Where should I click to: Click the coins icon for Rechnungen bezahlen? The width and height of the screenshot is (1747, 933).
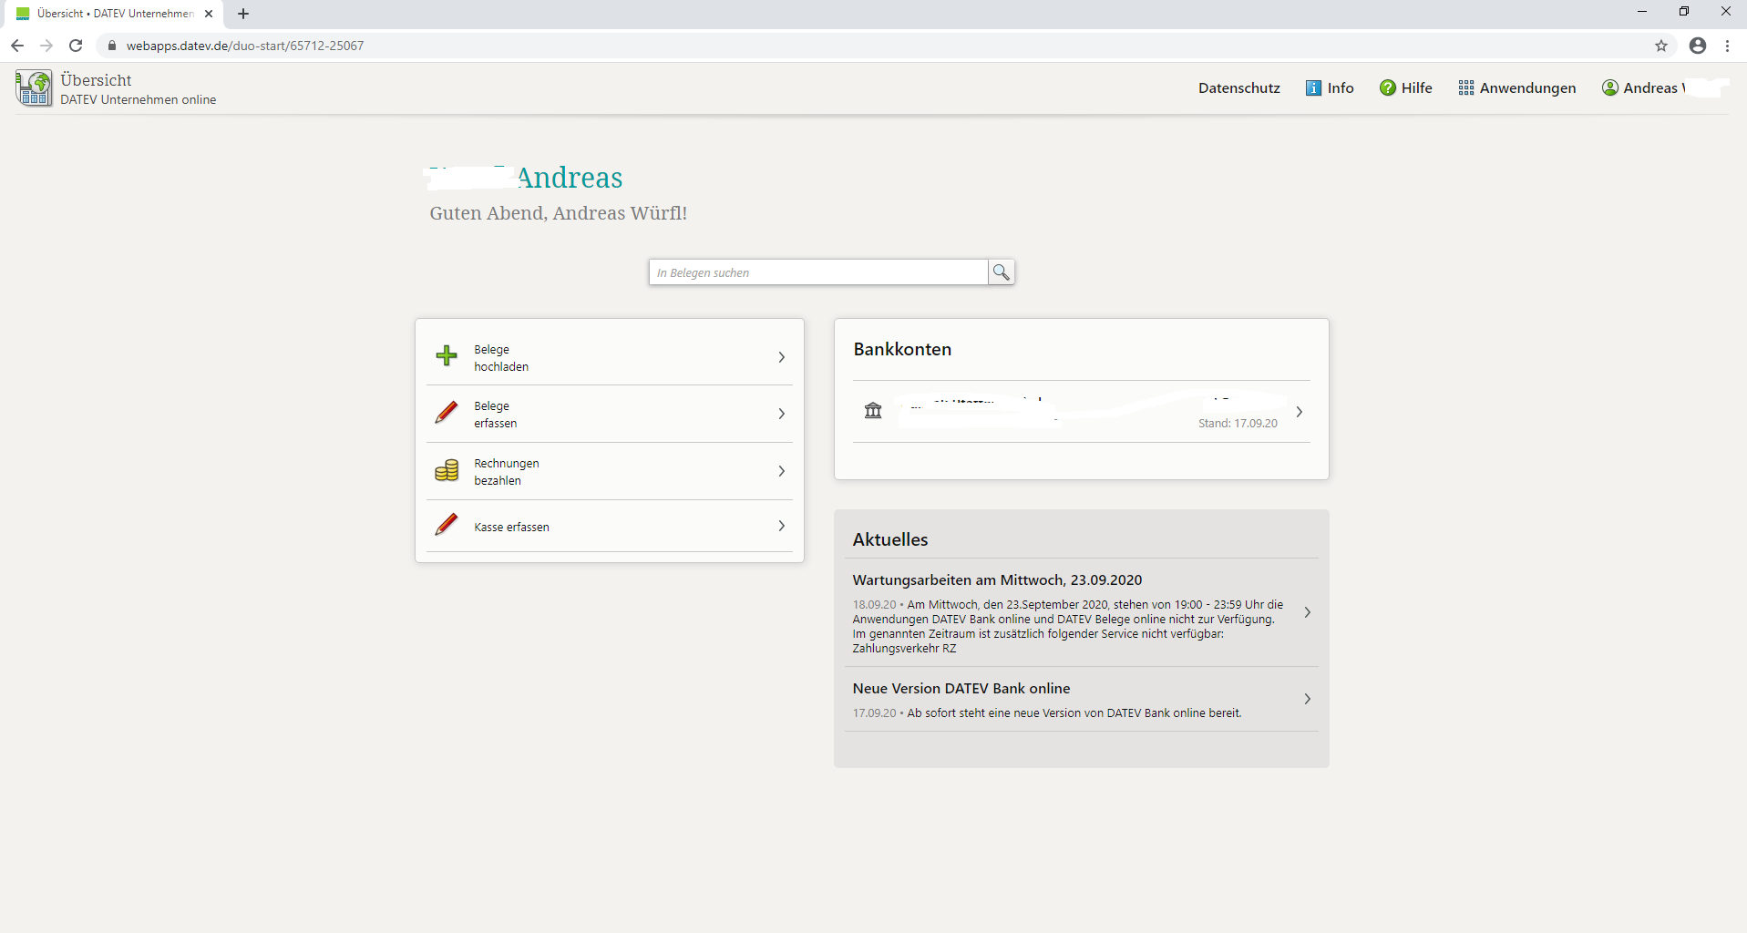[x=447, y=470]
